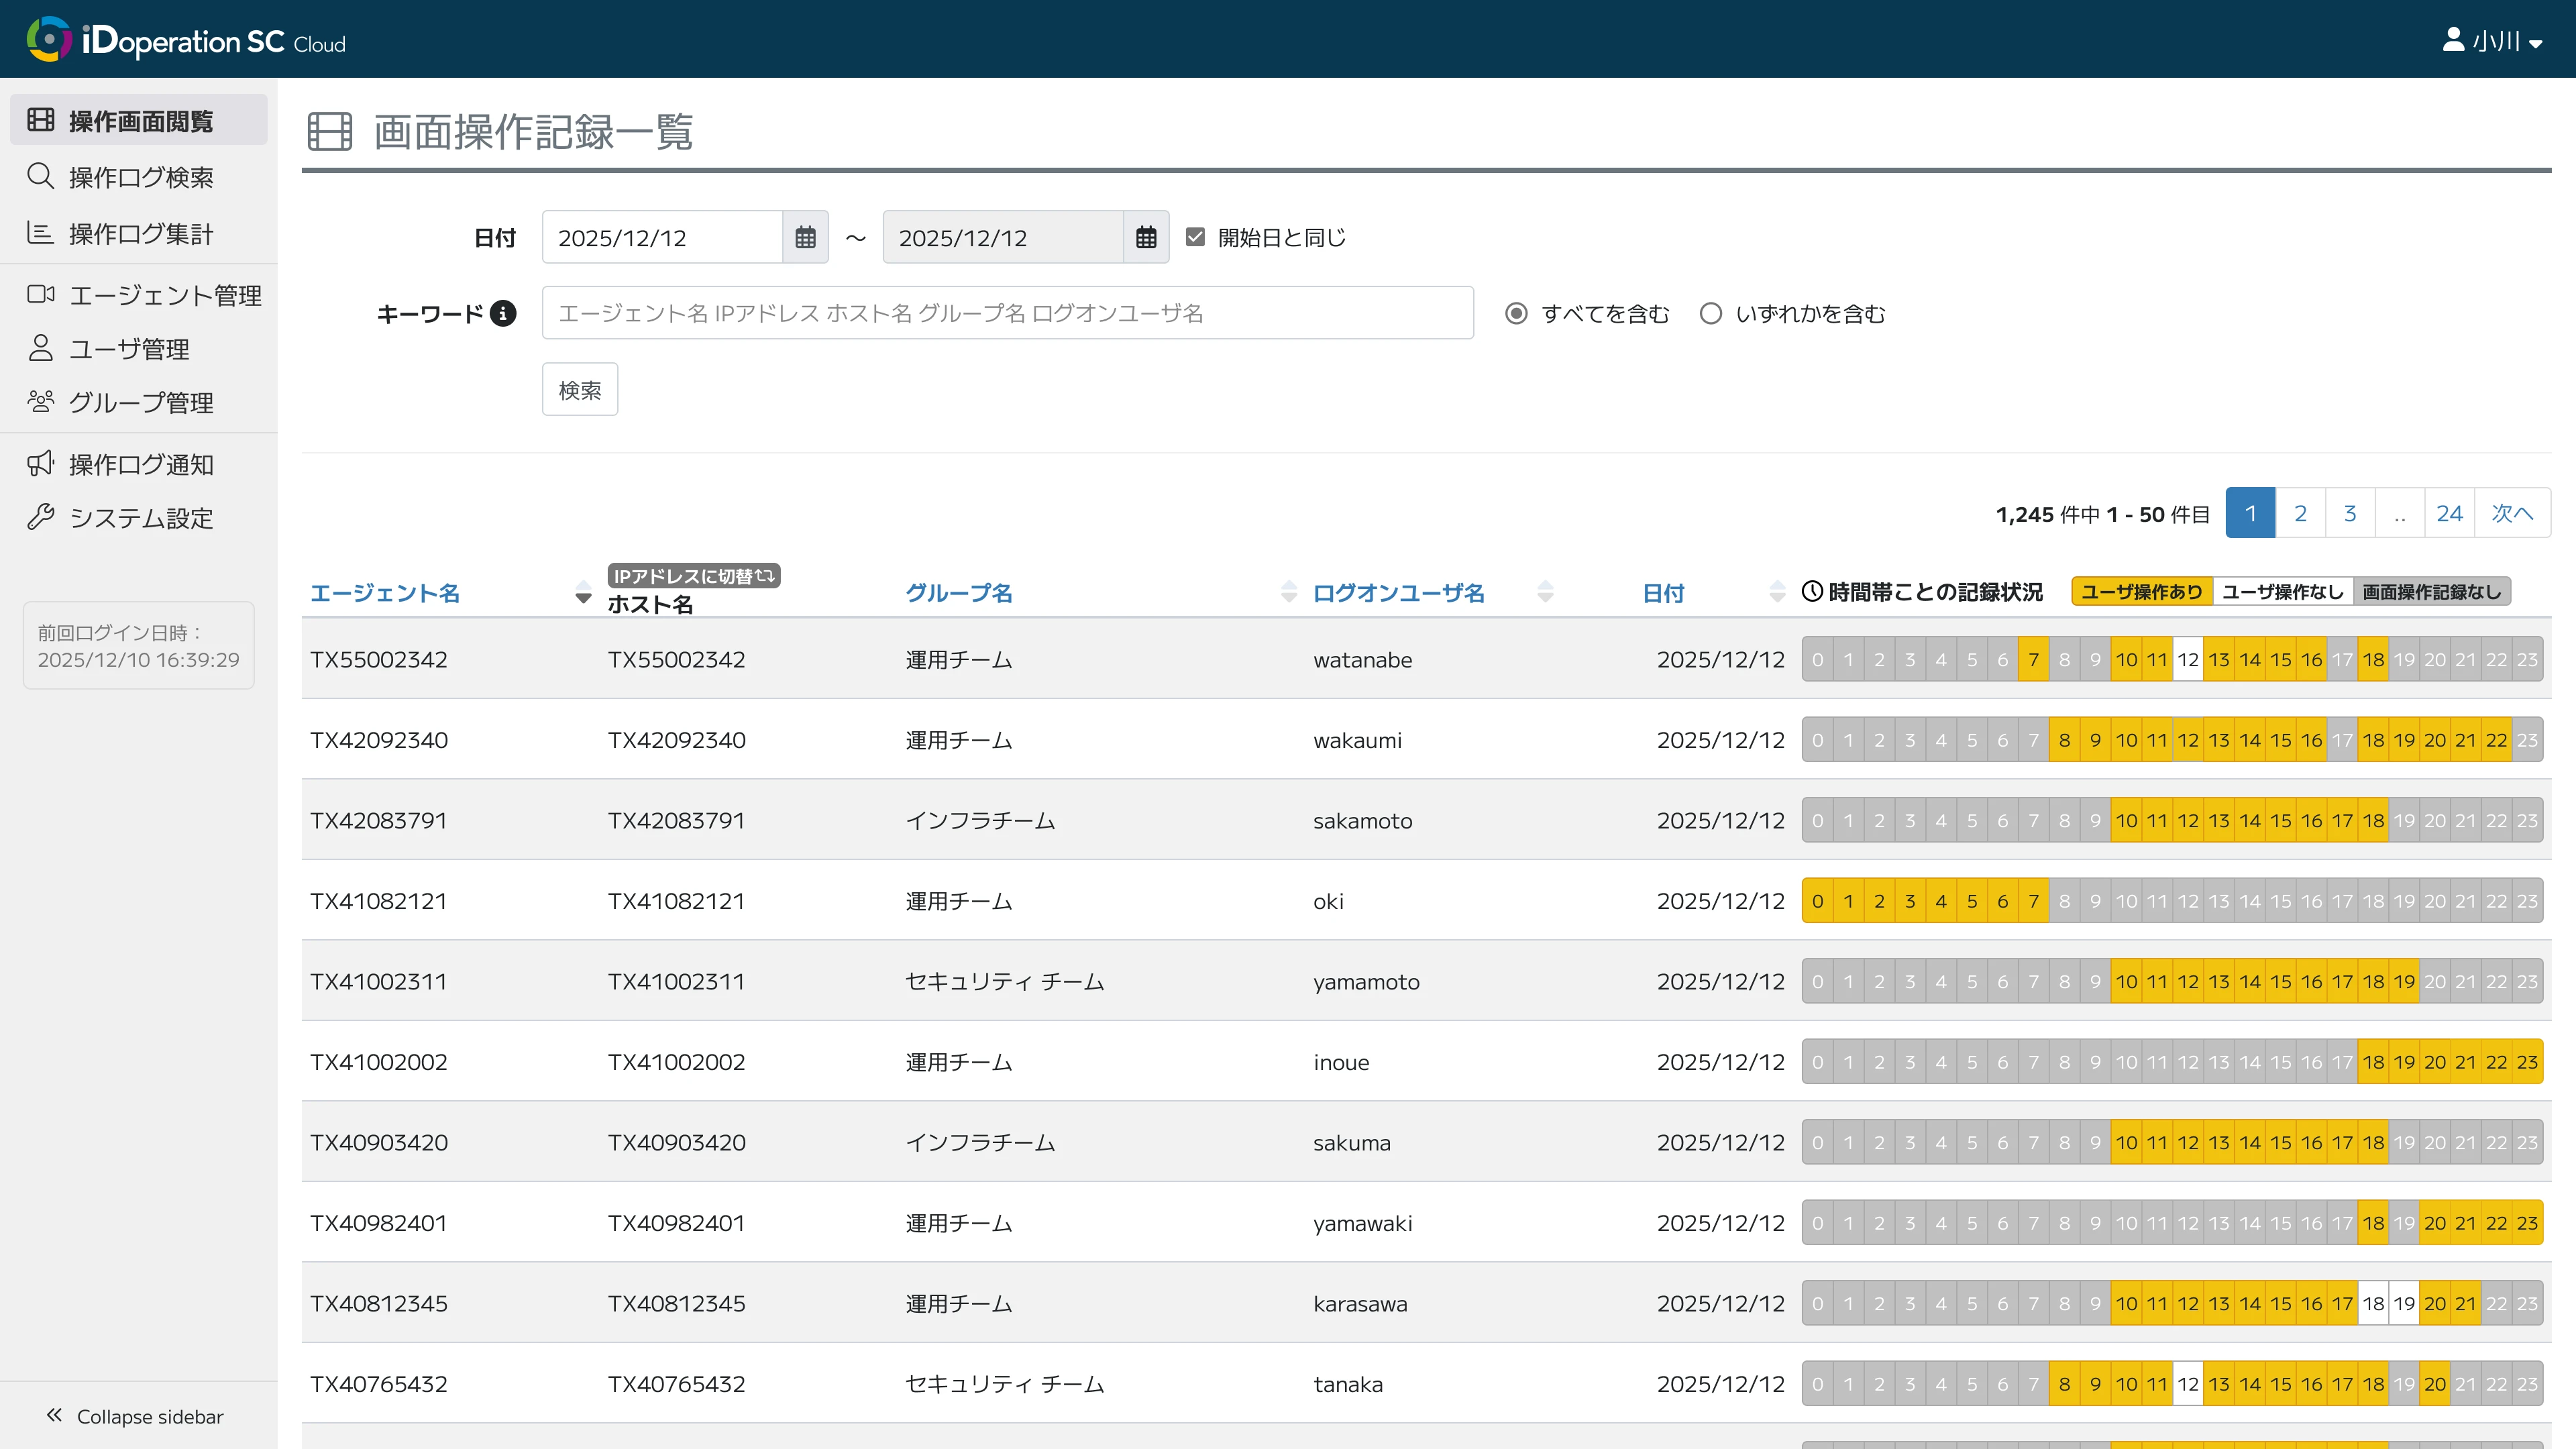This screenshot has width=2576, height=1449.
Task: Open the start date calendar picker icon
Action: pos(806,237)
